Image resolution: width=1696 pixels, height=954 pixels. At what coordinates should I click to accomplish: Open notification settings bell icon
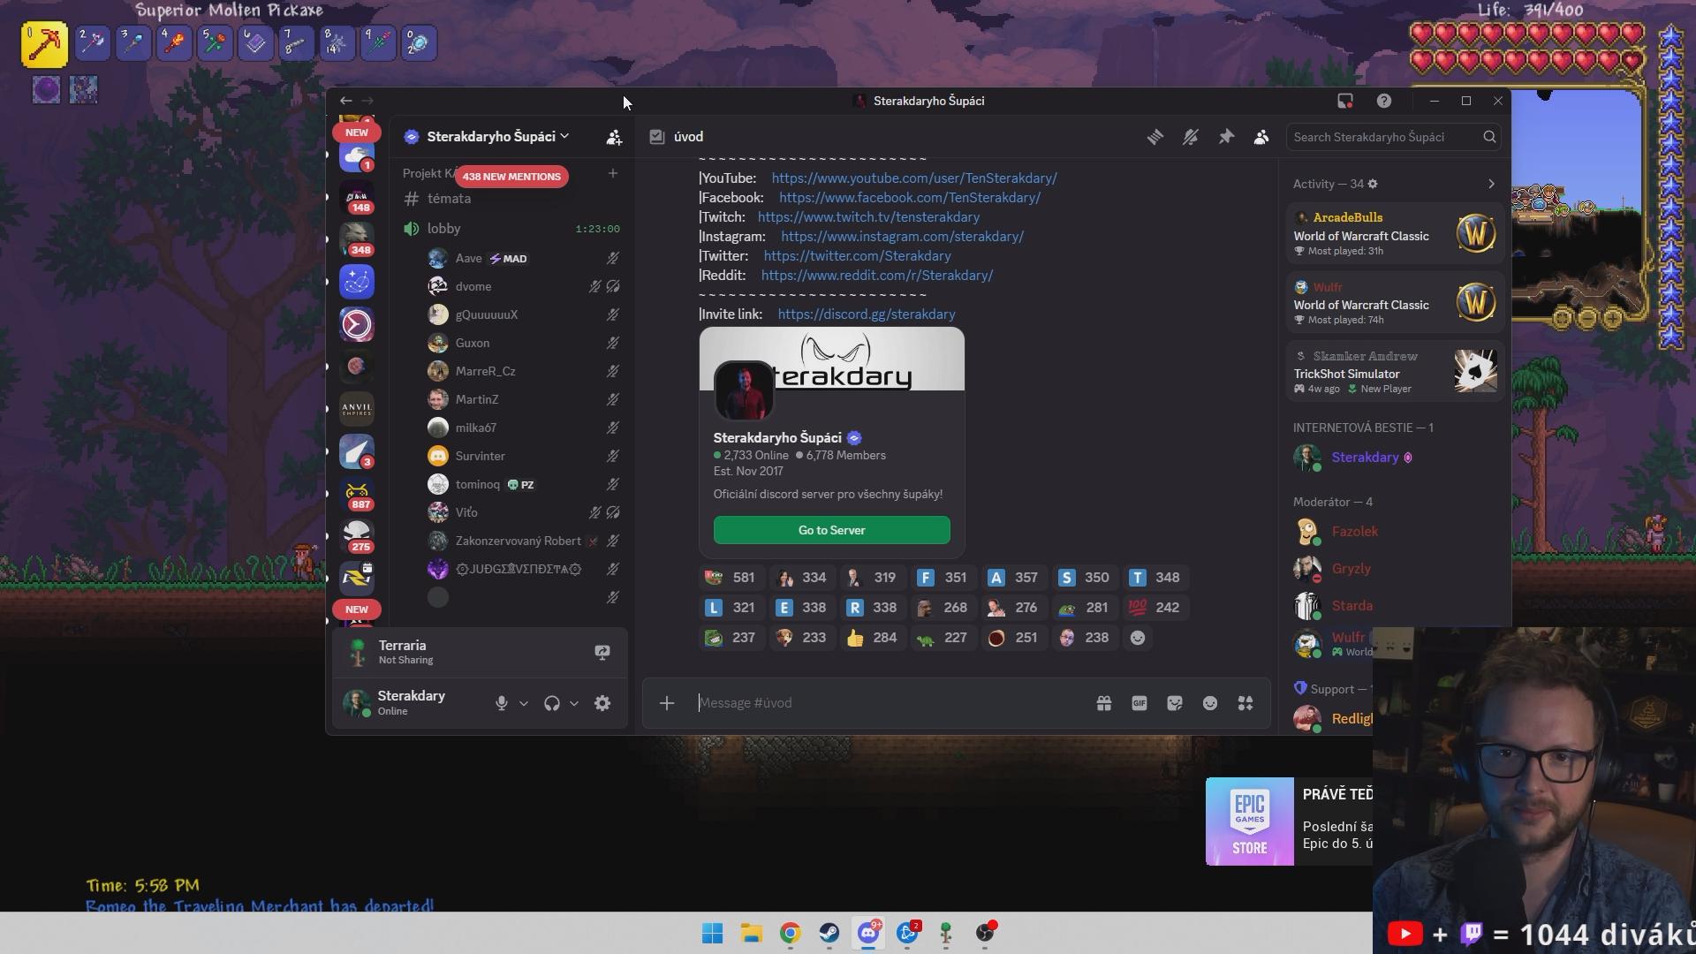tap(1190, 137)
